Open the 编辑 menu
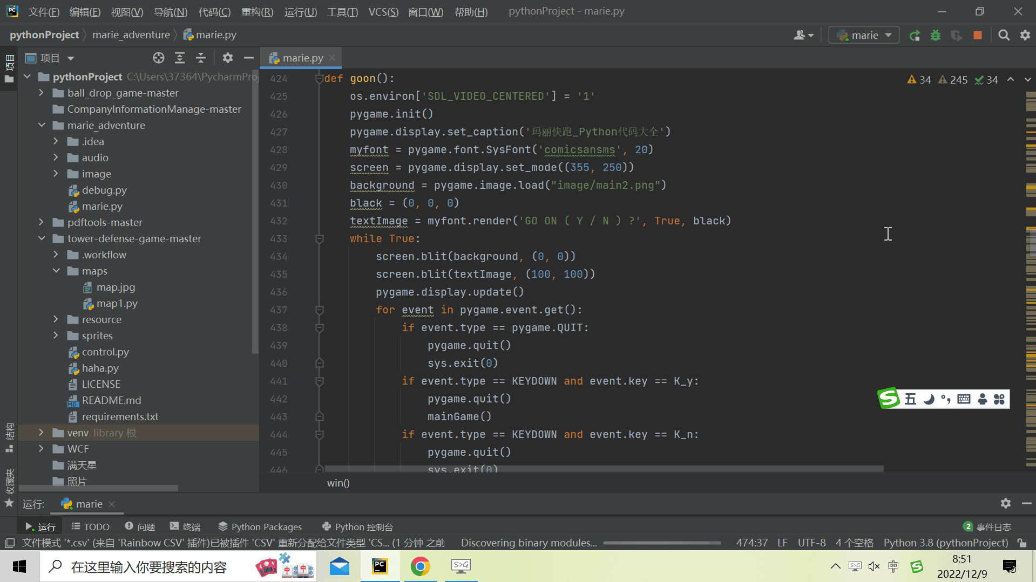Image resolution: width=1036 pixels, height=582 pixels. click(85, 12)
